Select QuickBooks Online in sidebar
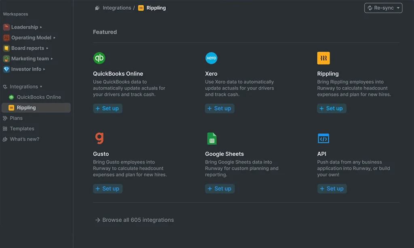 (x=38, y=97)
